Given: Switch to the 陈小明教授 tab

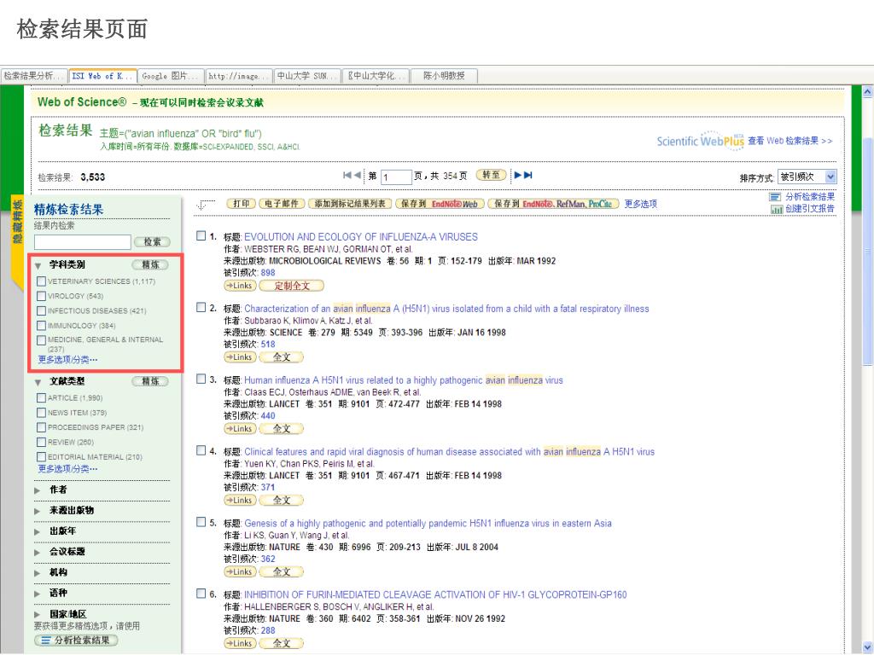Looking at the screenshot, I should pyautogui.click(x=444, y=76).
